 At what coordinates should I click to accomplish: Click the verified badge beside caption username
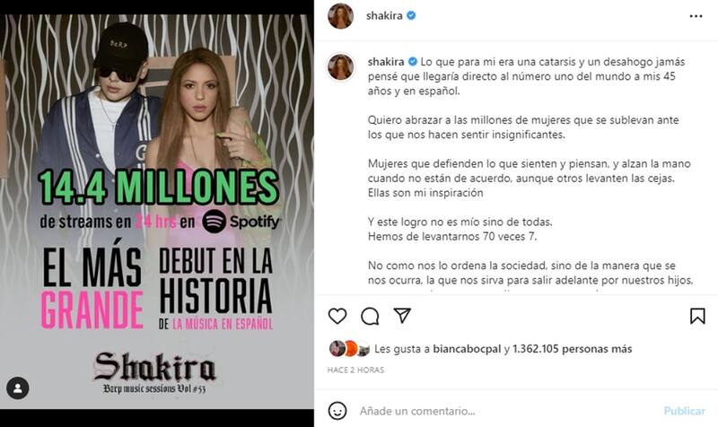tap(413, 62)
